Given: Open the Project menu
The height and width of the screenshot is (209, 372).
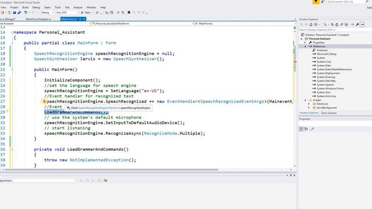Looking at the screenshot, I should [x=14, y=8].
